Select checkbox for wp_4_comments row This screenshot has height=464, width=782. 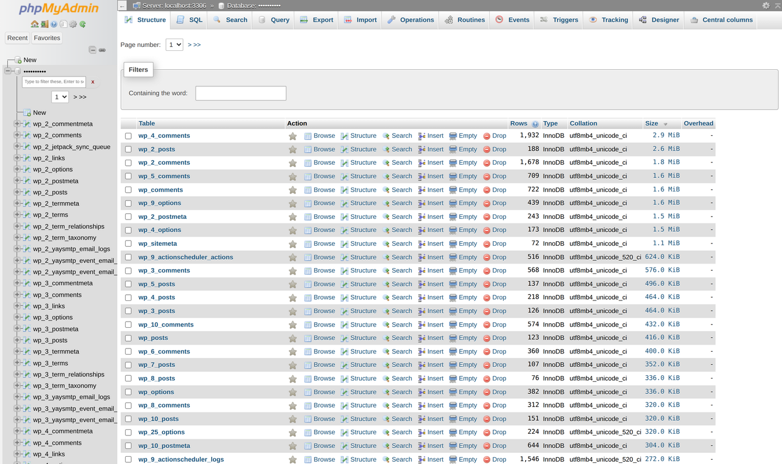point(128,136)
